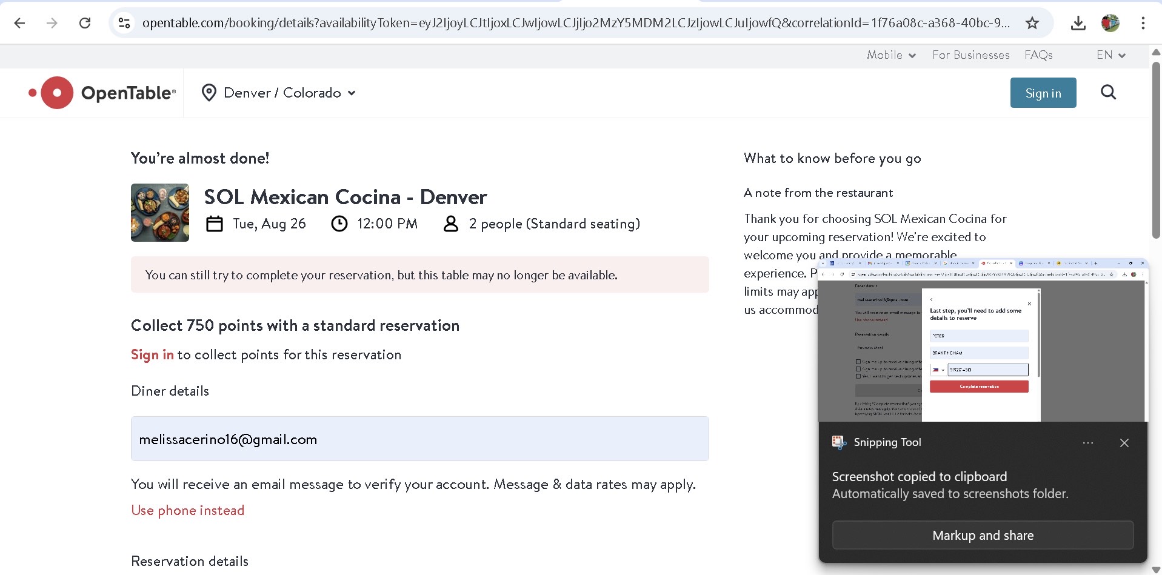Click the email address input field

click(x=419, y=439)
